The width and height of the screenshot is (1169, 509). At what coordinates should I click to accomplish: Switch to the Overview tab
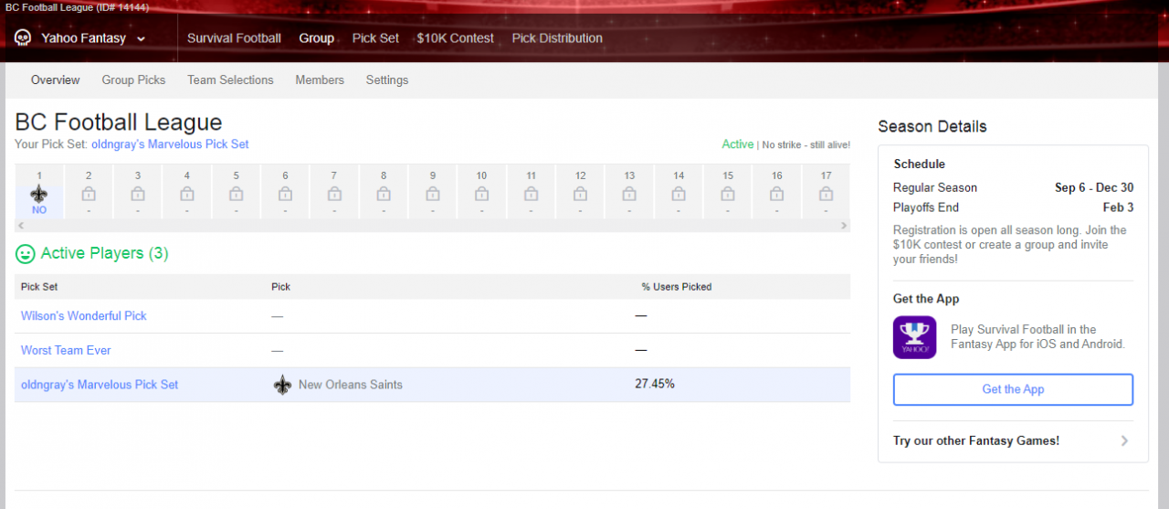(x=56, y=80)
